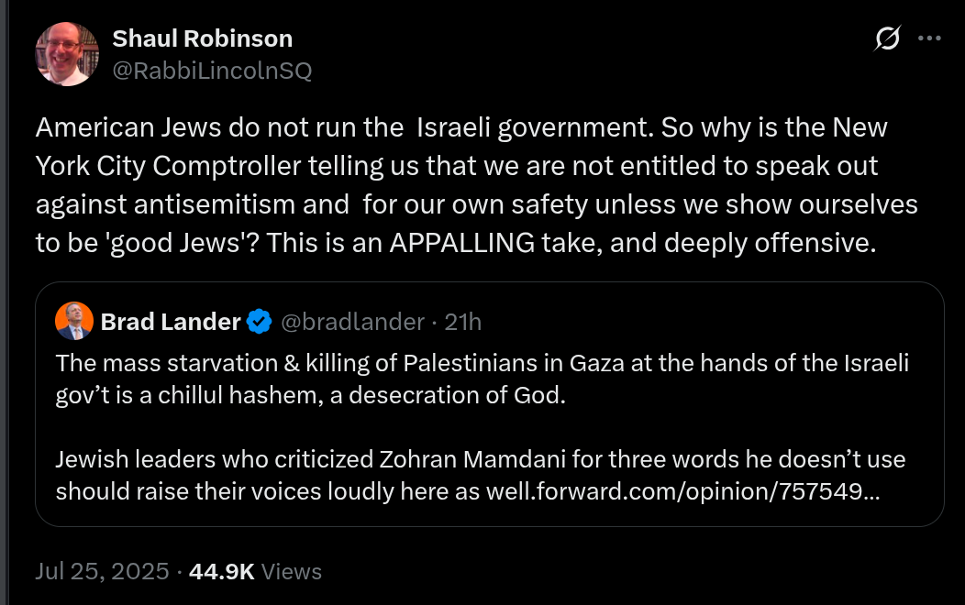Click Brad Lander's small avatar icon
The height and width of the screenshot is (605, 965).
pos(74,321)
